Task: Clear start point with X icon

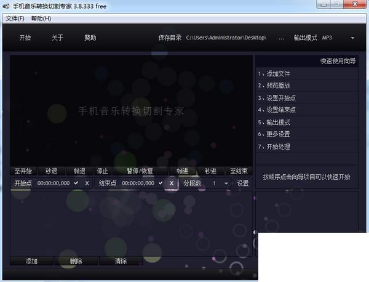Action: click(x=87, y=183)
